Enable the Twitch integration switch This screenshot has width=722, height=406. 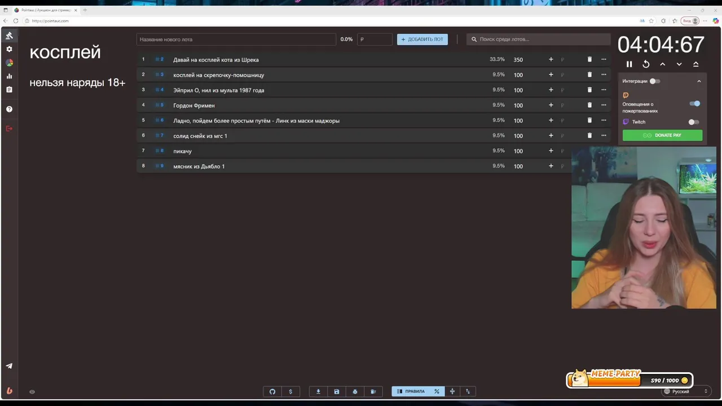[x=694, y=122]
